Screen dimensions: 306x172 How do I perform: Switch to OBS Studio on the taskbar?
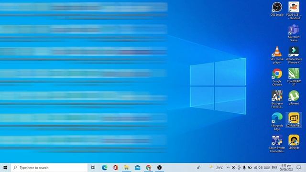coord(159,168)
